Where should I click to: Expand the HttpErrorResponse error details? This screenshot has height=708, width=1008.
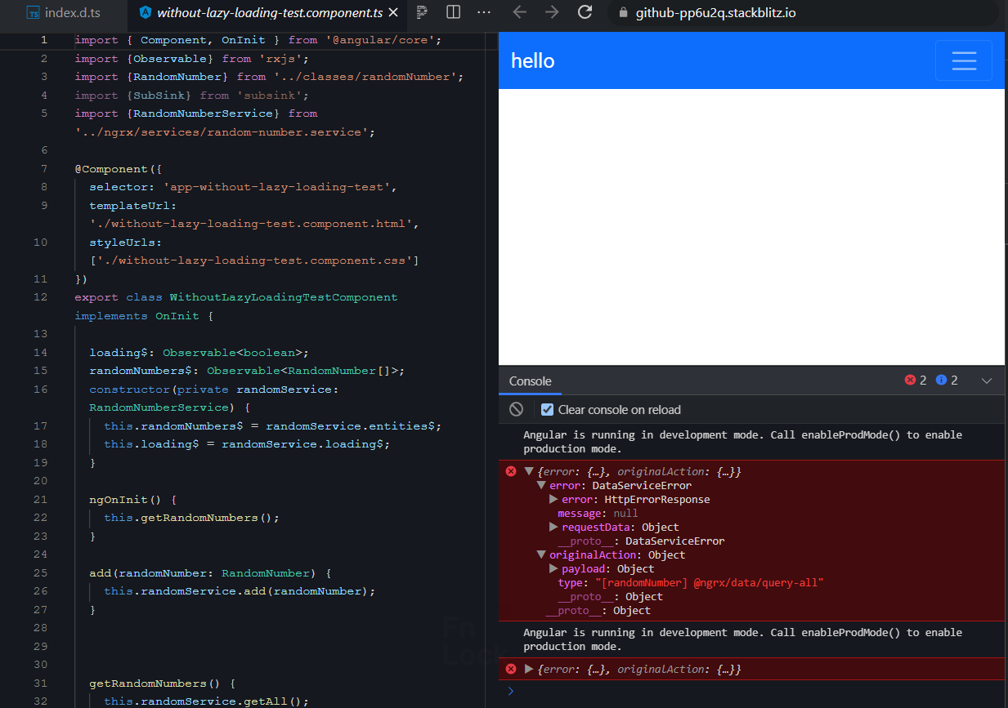click(x=553, y=499)
